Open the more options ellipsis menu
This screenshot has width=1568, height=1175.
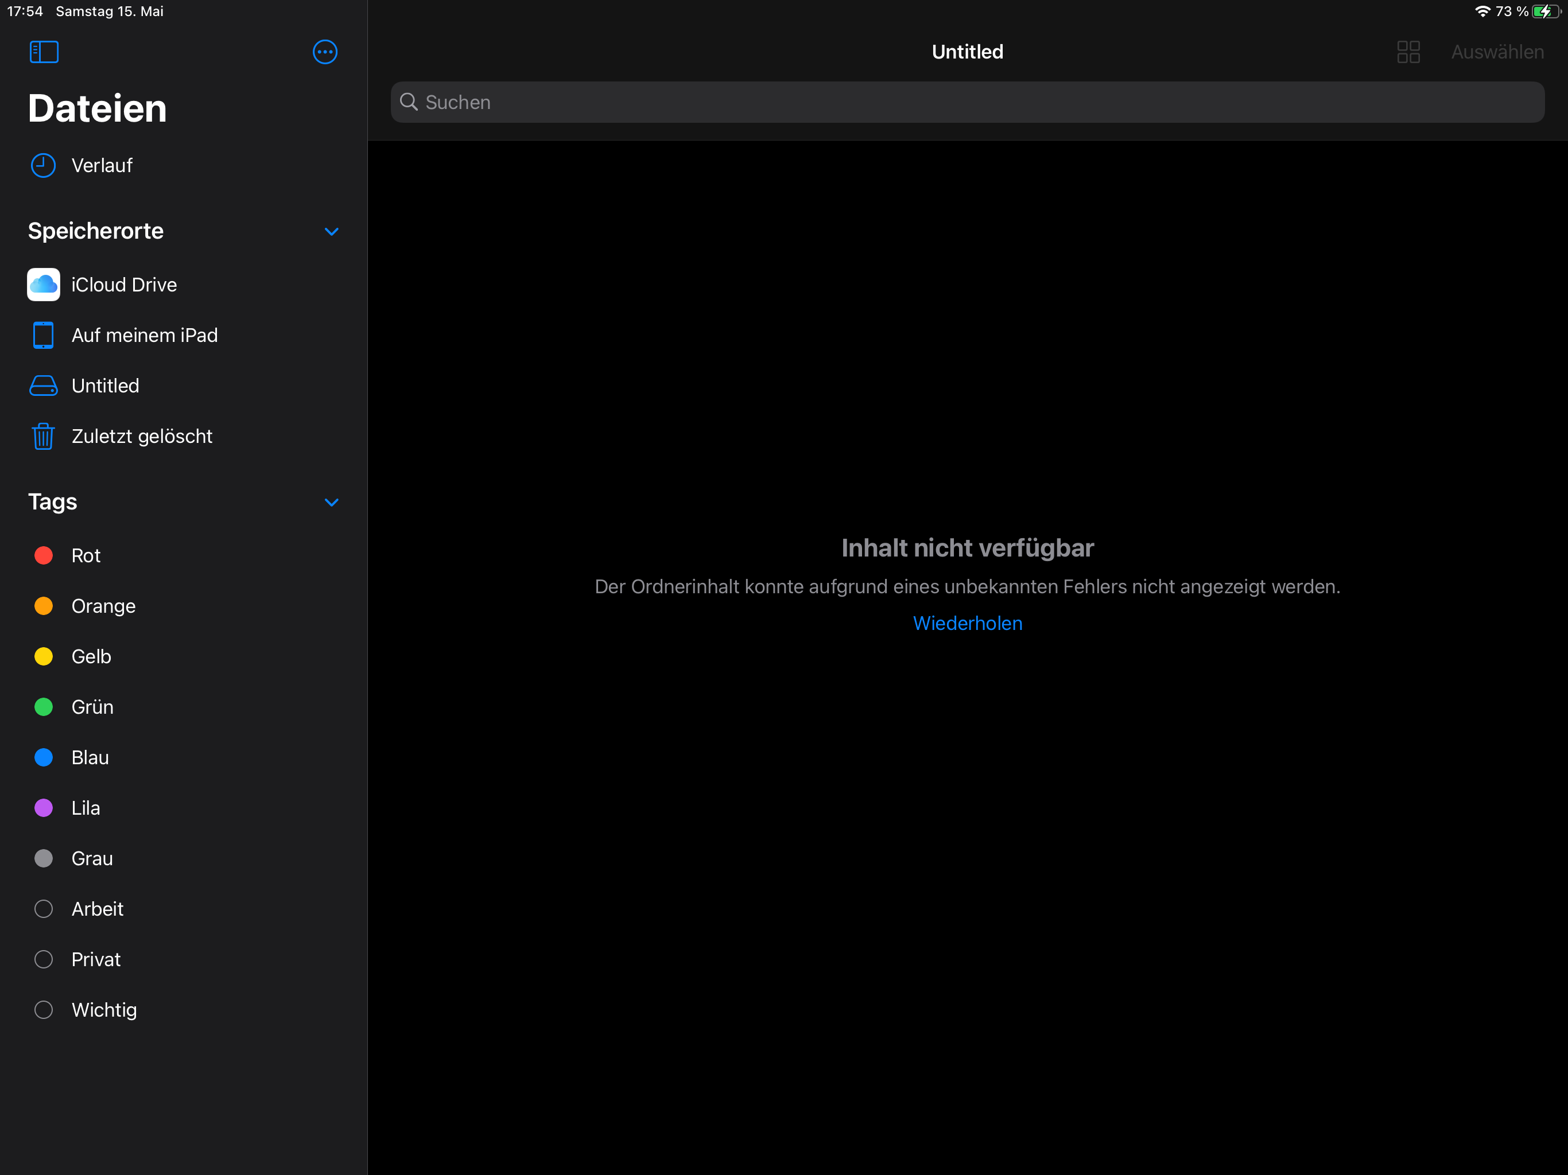pyautogui.click(x=325, y=52)
